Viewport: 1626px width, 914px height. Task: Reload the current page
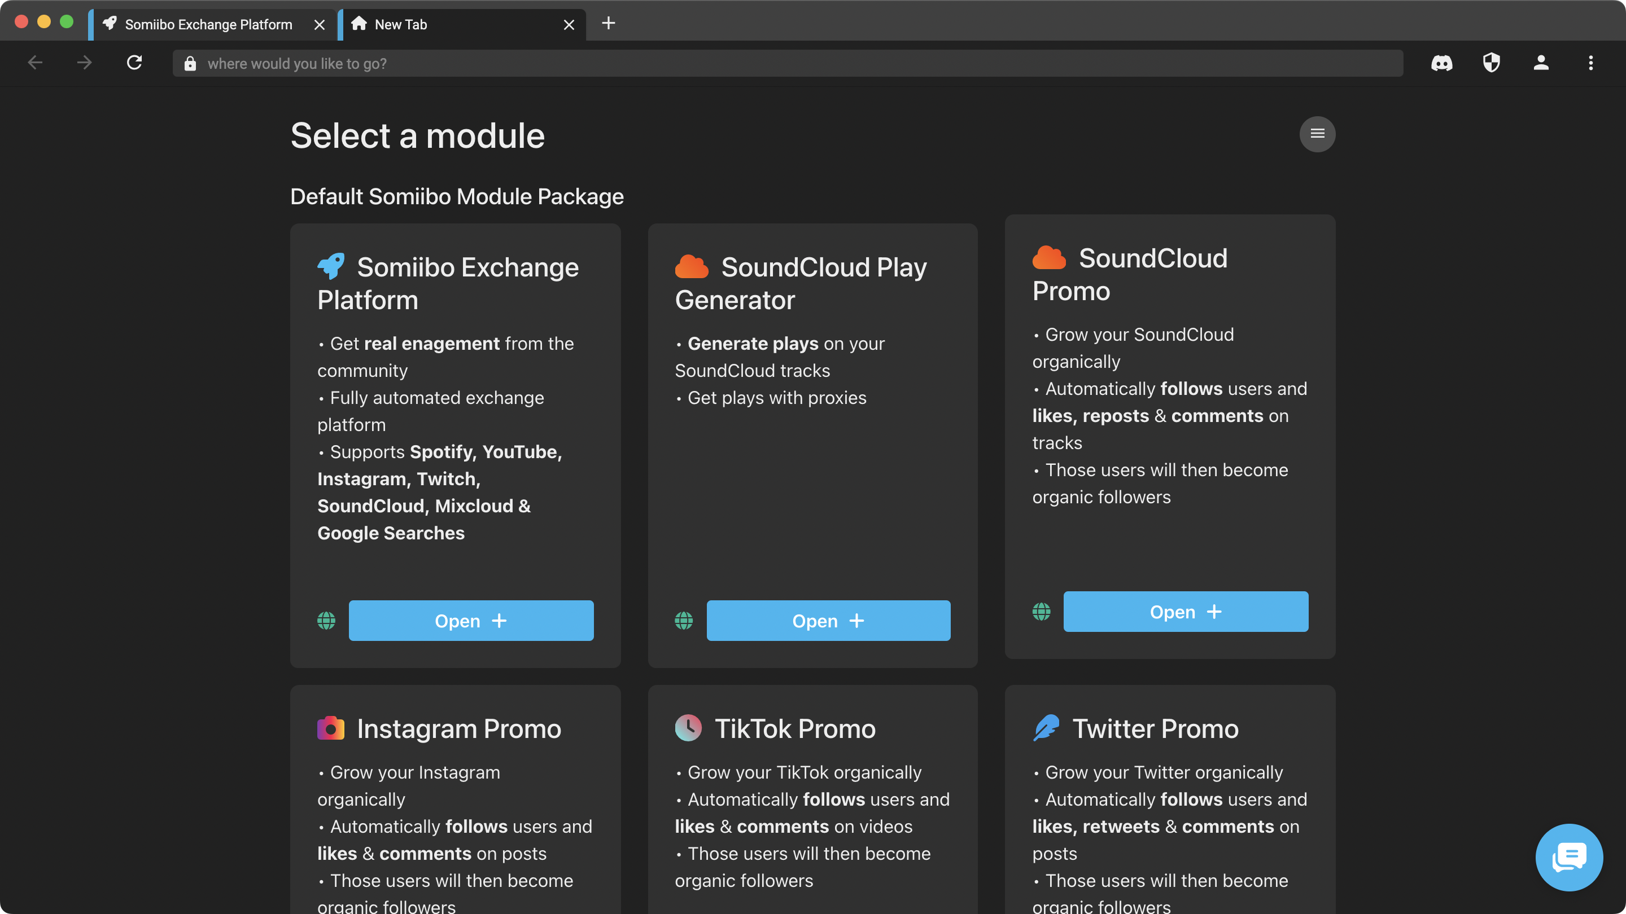click(134, 63)
